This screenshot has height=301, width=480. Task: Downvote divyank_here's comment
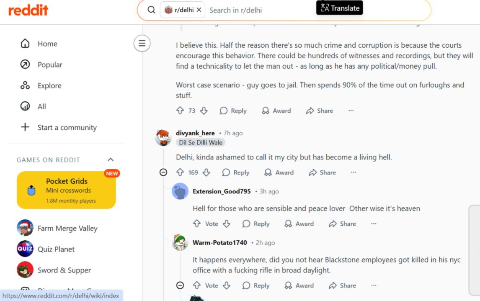(206, 172)
